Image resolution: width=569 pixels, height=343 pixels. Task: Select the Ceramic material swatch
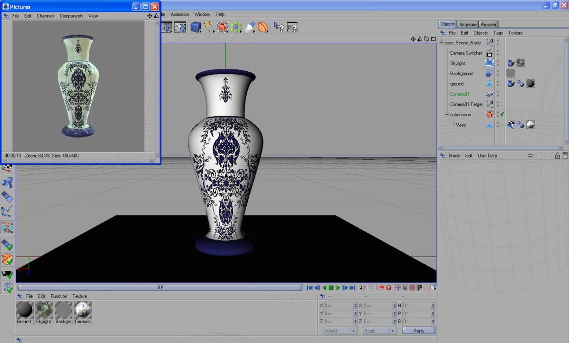click(83, 313)
